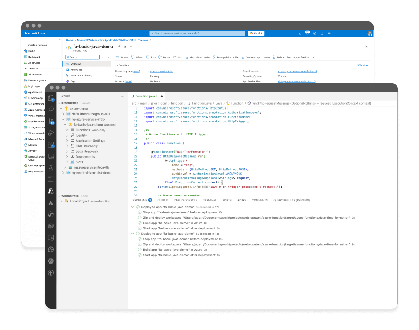The image size is (419, 330).
Task: Open the Remote Explorer view
Action: click(x=51, y=156)
